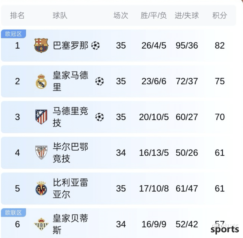The image size is (243, 238).
Task: Click the Barcelona club crest
Action: 41,45
